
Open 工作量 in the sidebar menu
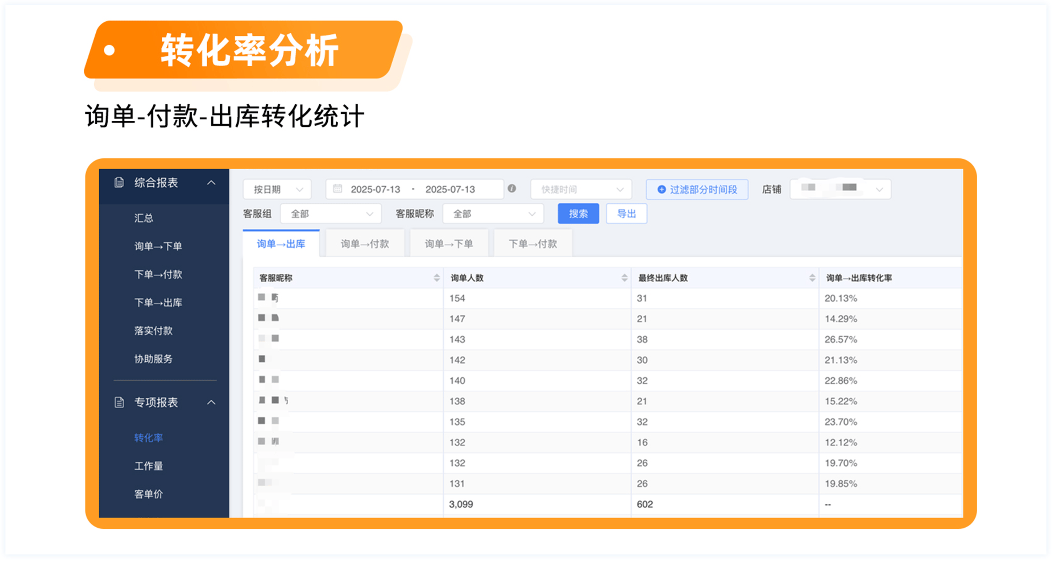pos(148,466)
